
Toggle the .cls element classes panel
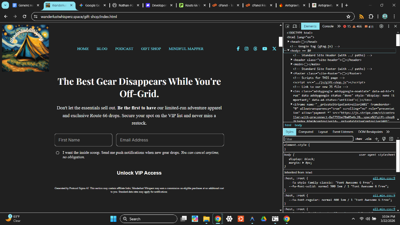[368, 139]
